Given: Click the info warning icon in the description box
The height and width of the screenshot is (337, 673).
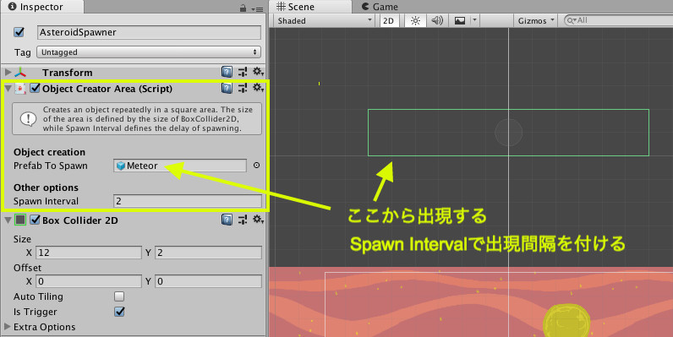Looking at the screenshot, I should [29, 119].
